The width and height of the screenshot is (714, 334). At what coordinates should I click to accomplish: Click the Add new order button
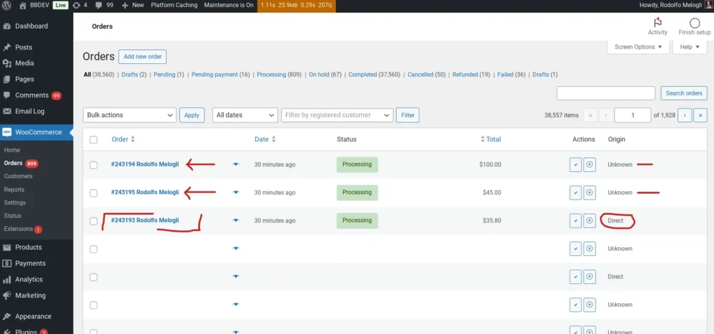[x=142, y=57]
